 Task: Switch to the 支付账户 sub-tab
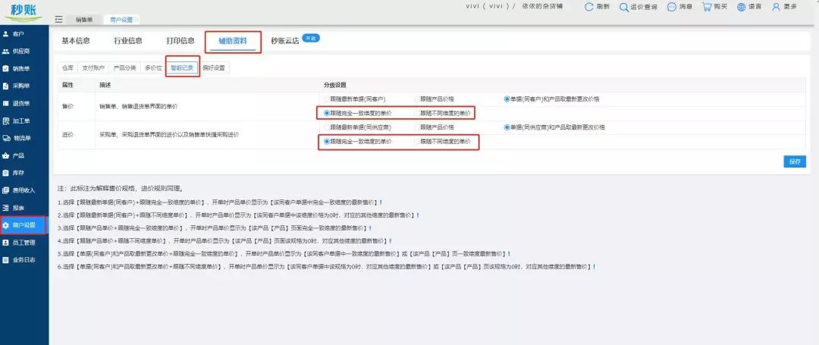(x=95, y=67)
